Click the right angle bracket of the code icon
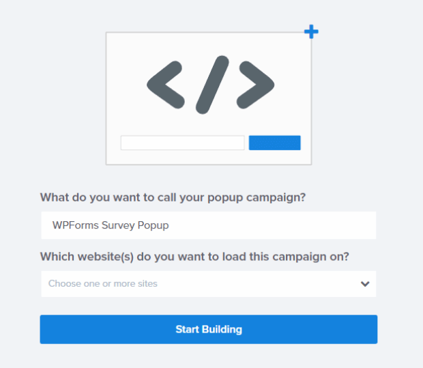423x368 pixels. pos(255,85)
